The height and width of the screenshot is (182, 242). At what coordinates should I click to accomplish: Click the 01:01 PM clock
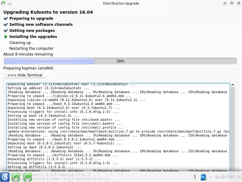point(225,177)
